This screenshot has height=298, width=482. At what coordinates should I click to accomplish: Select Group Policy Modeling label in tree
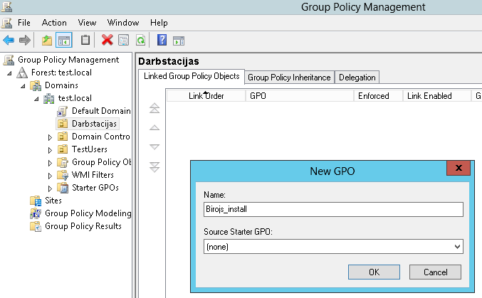(x=88, y=213)
